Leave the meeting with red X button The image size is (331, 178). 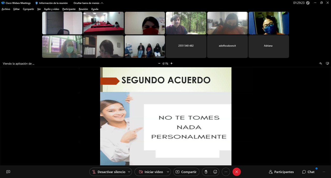coord(237,172)
